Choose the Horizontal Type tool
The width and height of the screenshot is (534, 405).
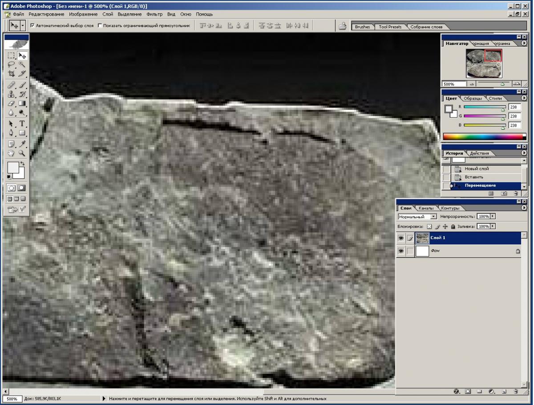[22, 123]
